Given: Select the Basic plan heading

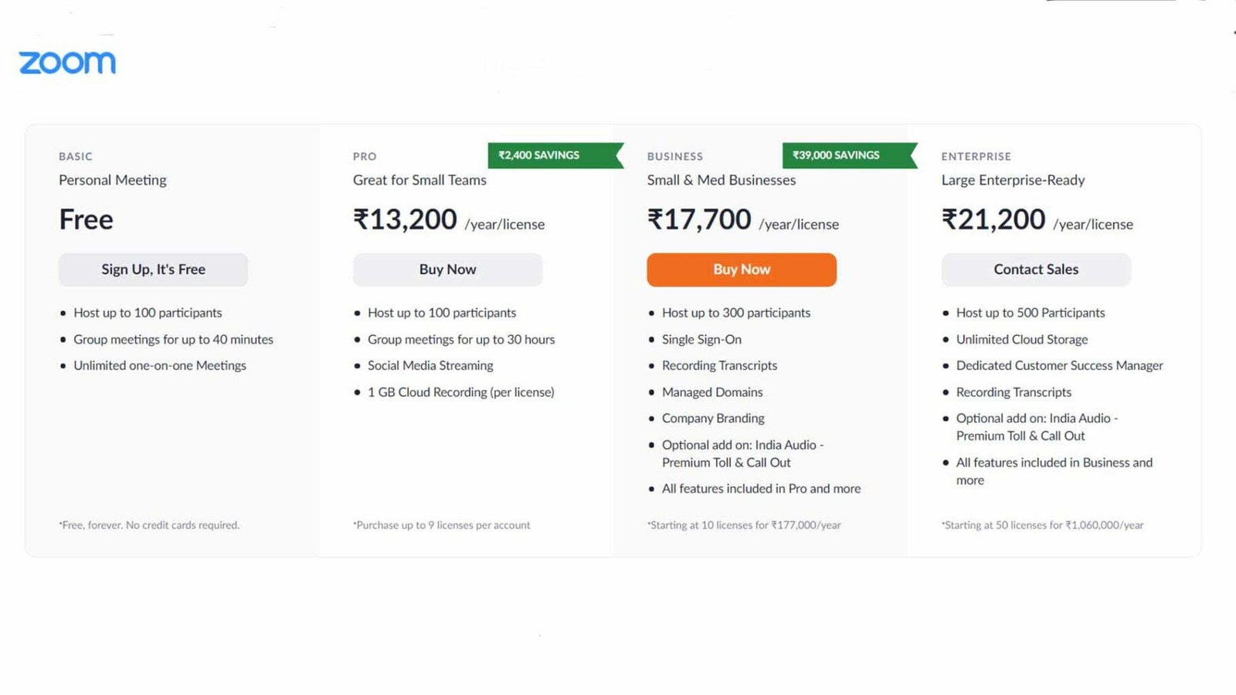Looking at the screenshot, I should [76, 156].
